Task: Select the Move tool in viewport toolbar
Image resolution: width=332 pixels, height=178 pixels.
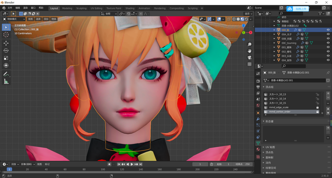Action: 6,43
